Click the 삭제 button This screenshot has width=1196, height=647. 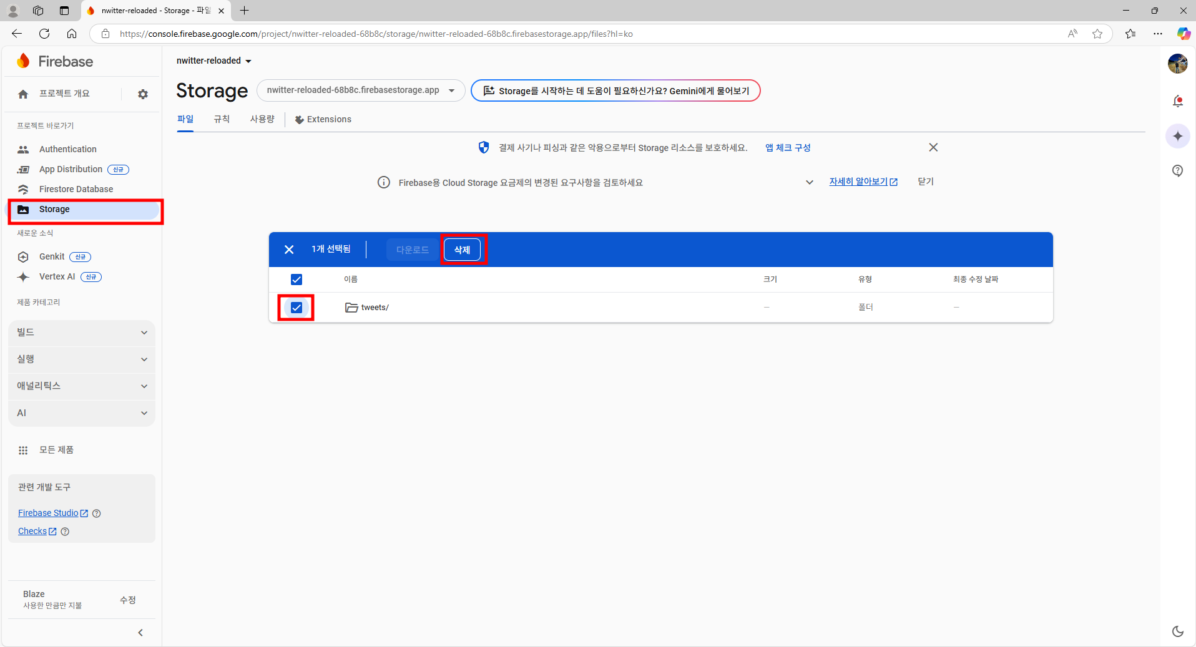[463, 250]
